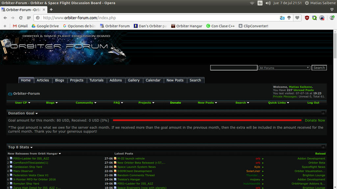Click the Search button beside All Forums
The image size is (337, 189).
click(x=319, y=68)
